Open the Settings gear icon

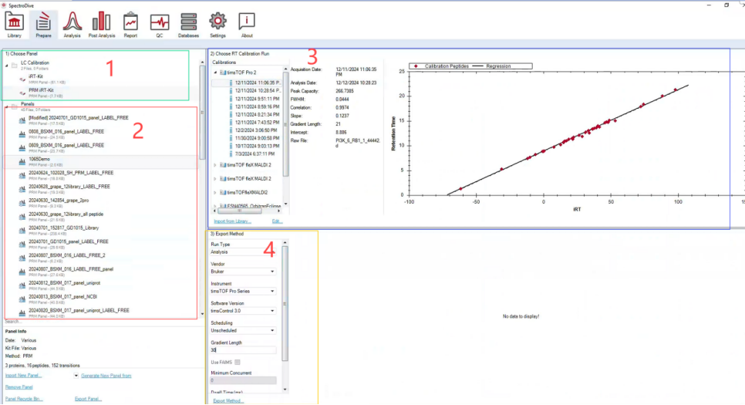point(217,25)
